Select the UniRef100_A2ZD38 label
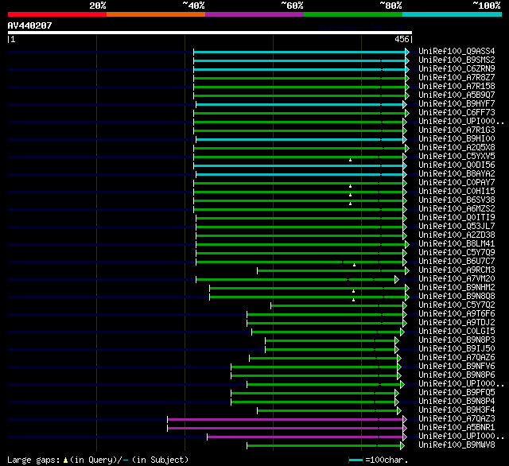 pos(457,235)
